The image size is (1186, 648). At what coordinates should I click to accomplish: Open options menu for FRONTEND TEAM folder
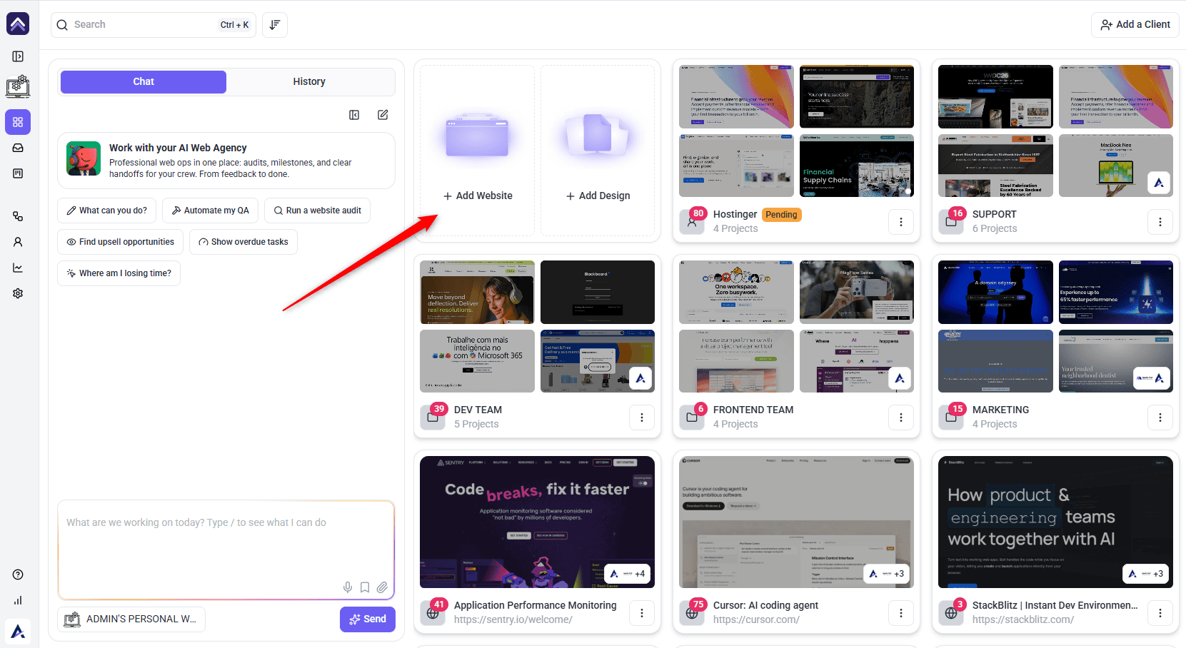[x=901, y=417]
